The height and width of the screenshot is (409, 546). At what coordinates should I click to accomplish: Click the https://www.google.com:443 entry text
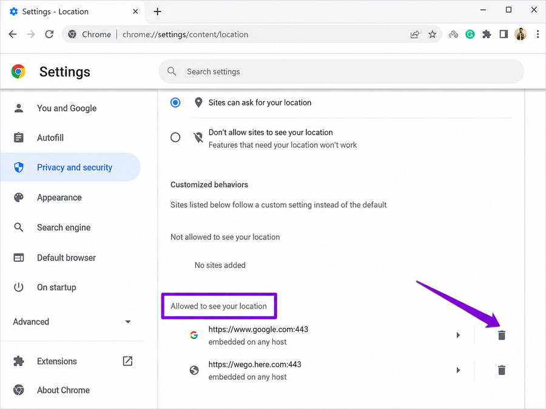pyautogui.click(x=258, y=330)
